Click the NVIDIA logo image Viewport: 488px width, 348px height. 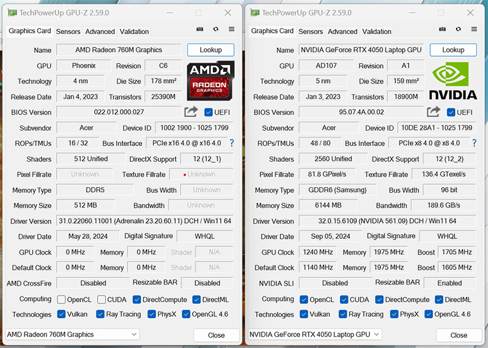coord(453,80)
